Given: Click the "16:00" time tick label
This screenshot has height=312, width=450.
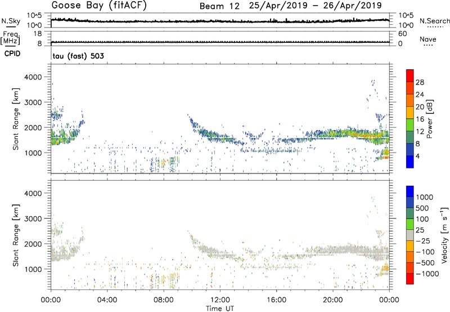Looking at the screenshot, I should click(276, 300).
